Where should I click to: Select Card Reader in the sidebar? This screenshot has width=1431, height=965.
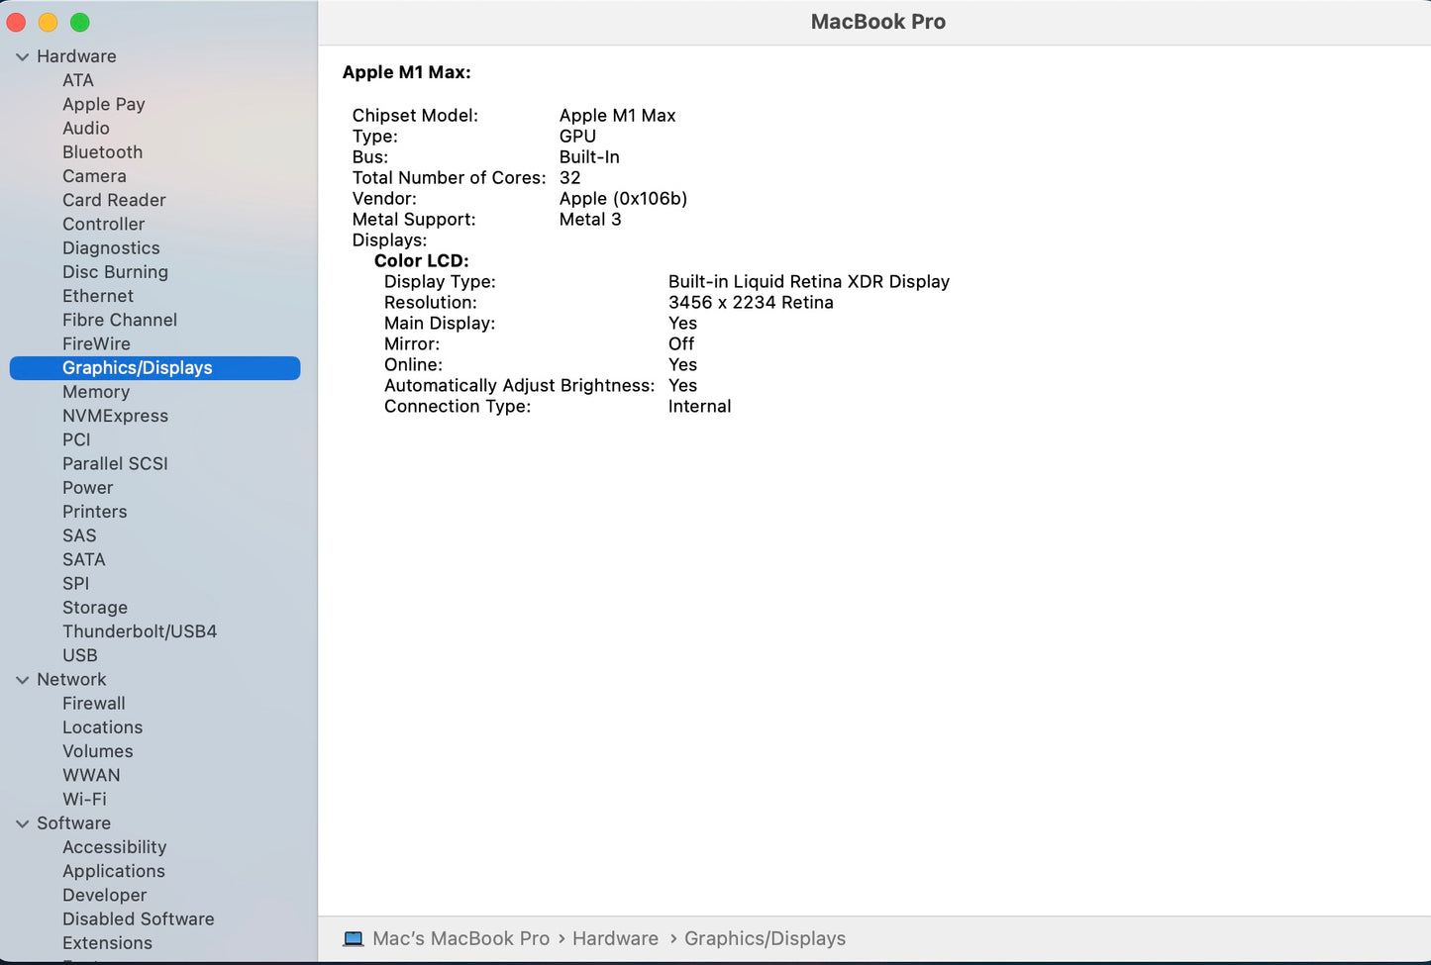click(114, 200)
